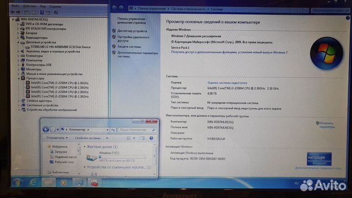Click Оценка системы недоступна link
Image resolution: width=352 pixels, height=198 pixels.
(227, 83)
